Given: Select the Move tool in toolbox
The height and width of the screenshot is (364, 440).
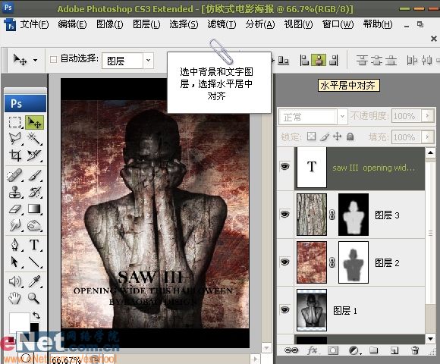Looking at the screenshot, I should click(34, 123).
